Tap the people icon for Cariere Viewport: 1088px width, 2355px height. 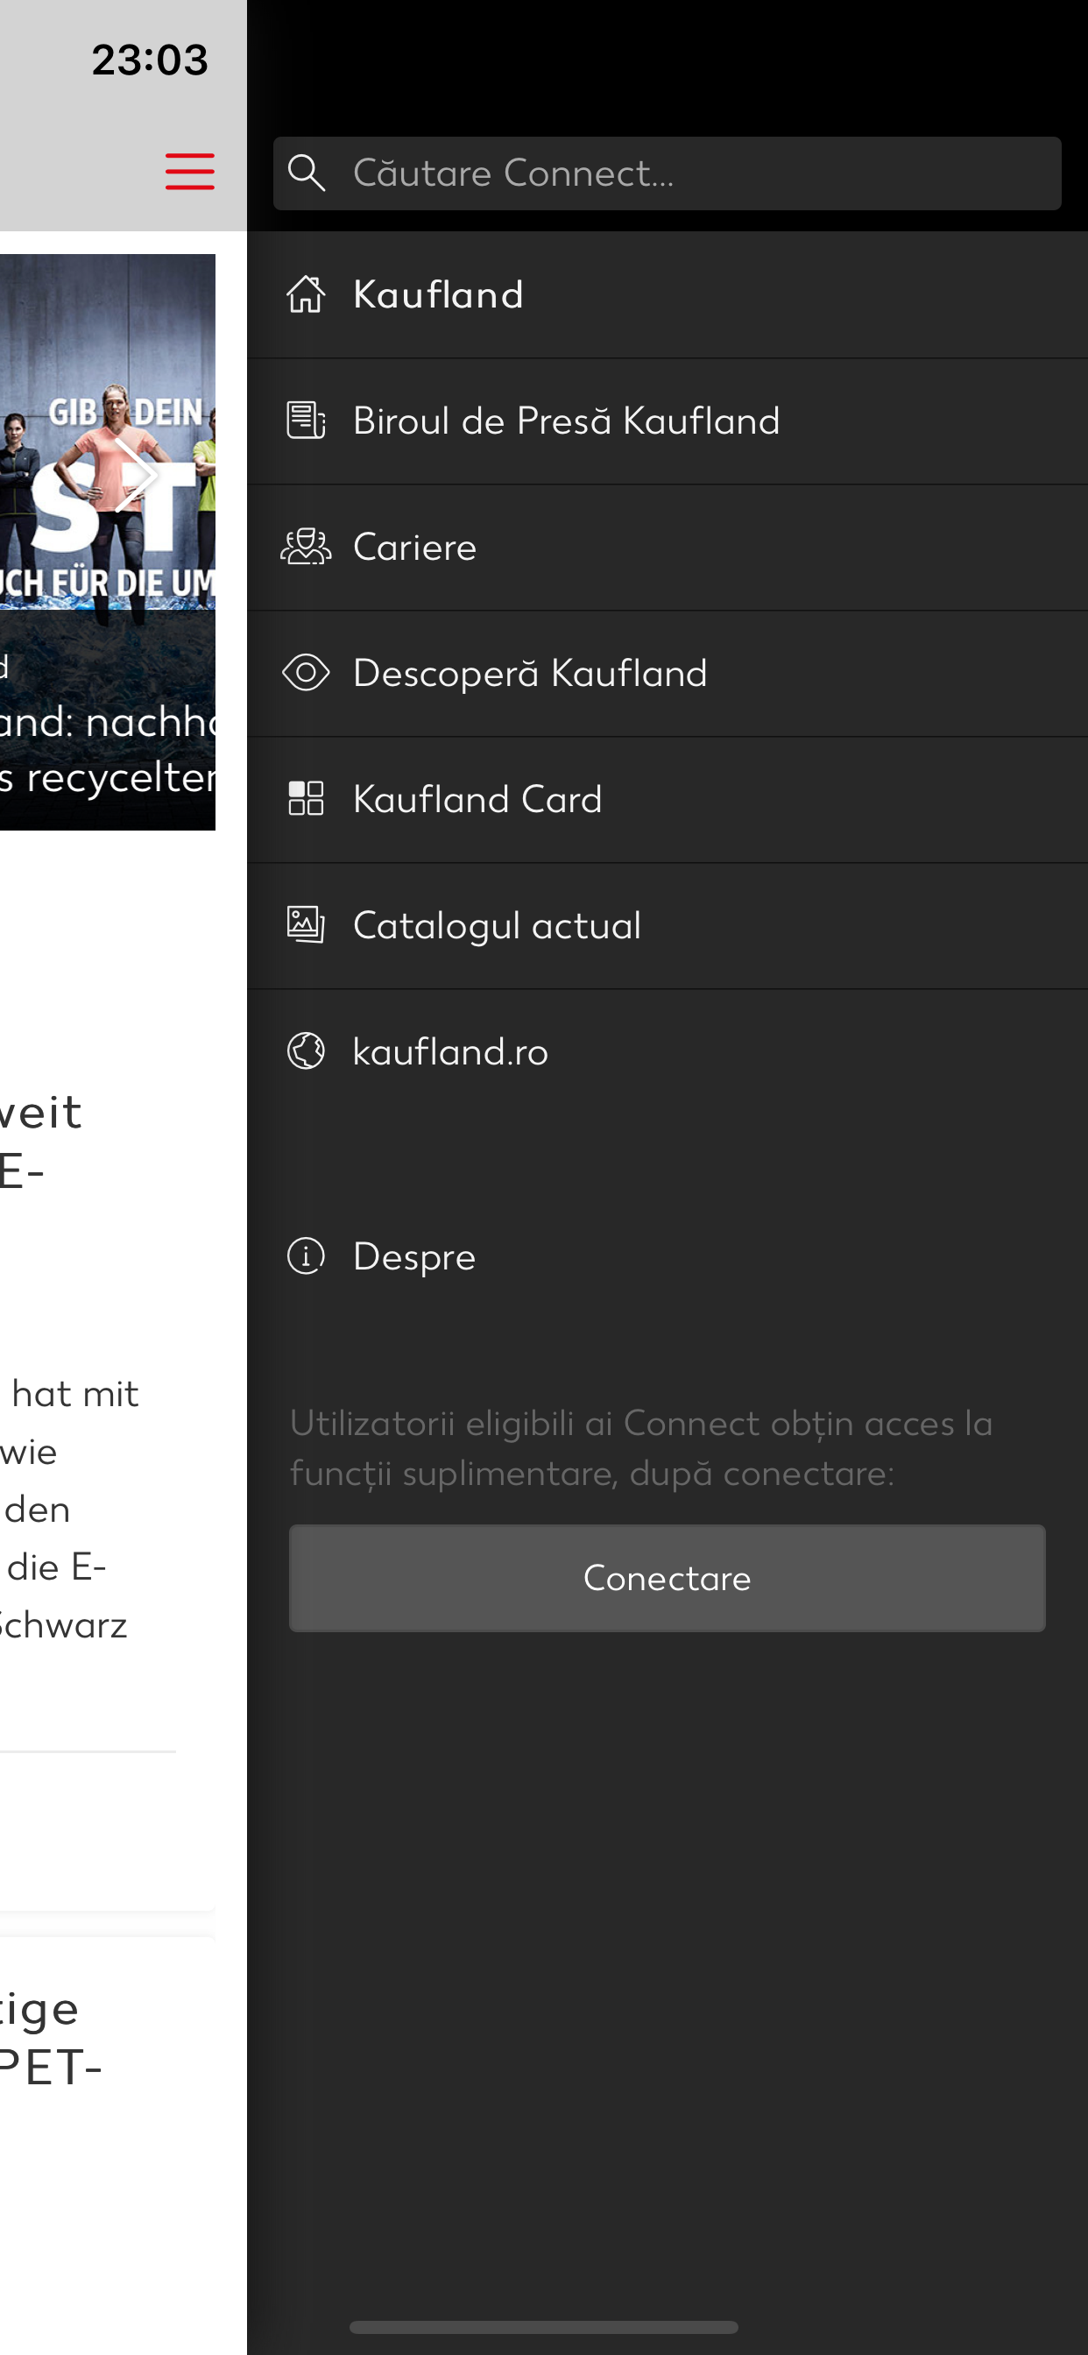click(x=306, y=547)
